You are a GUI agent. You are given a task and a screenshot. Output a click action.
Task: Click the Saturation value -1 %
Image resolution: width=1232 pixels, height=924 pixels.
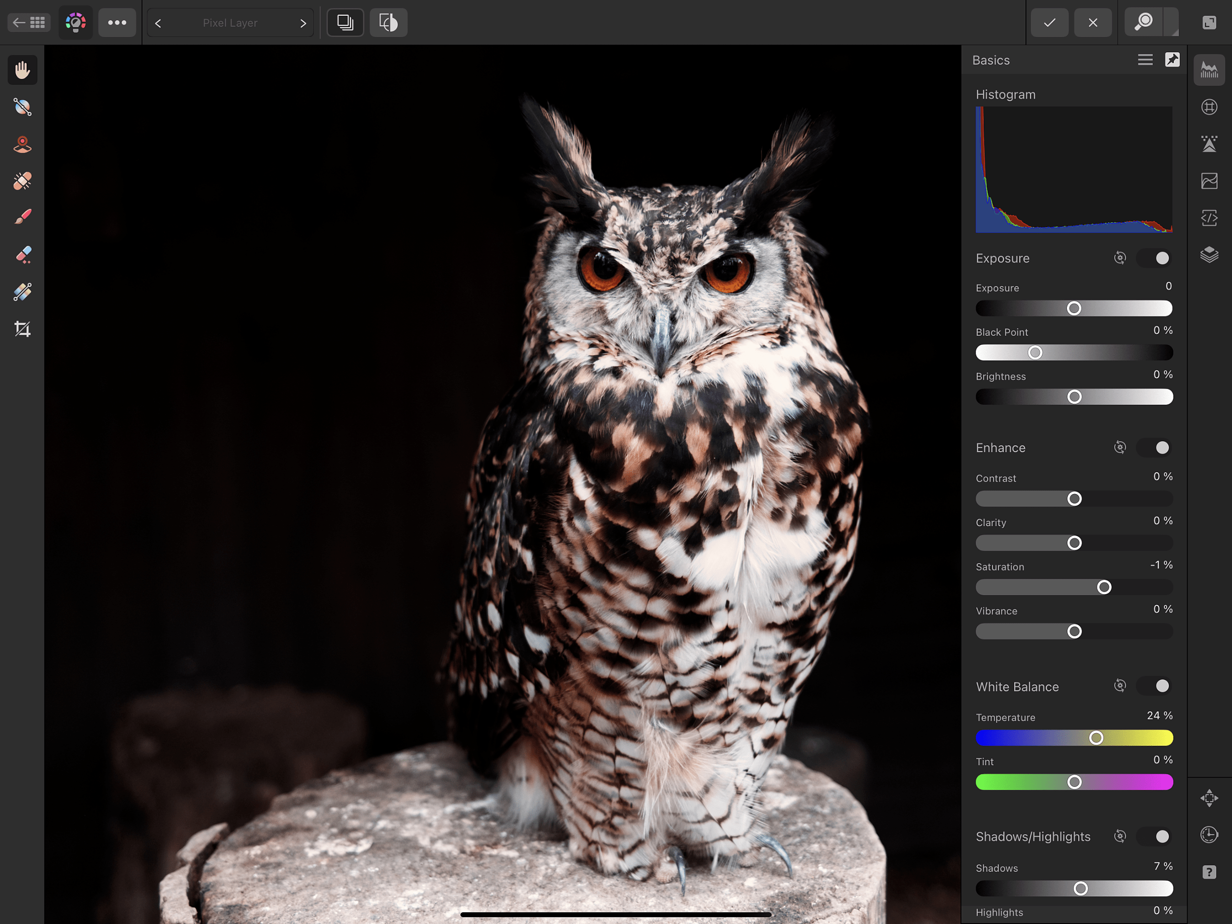coord(1161,565)
